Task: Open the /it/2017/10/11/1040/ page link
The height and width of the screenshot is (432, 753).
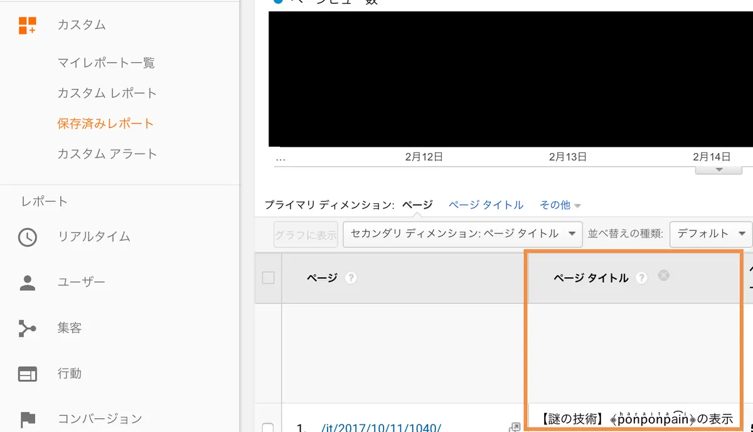Action: click(x=381, y=428)
